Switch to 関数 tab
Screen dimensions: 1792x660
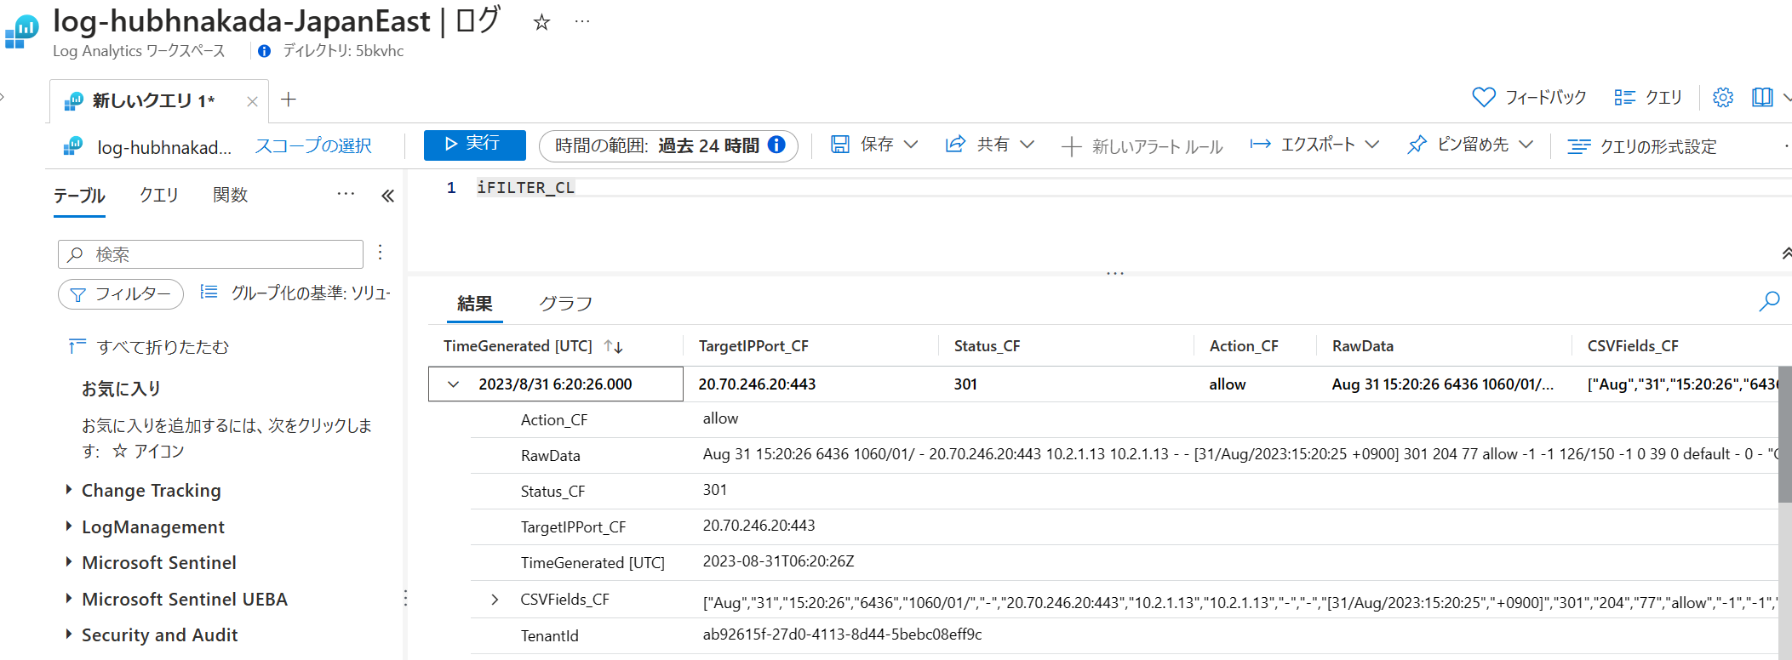pyautogui.click(x=230, y=196)
